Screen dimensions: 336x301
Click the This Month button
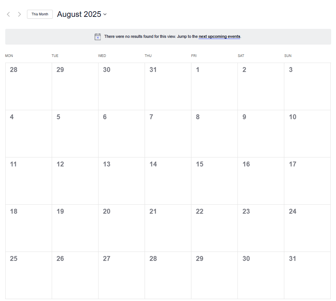(x=40, y=14)
